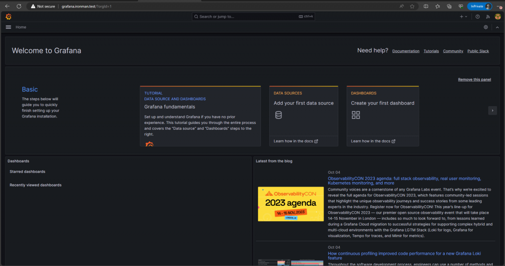This screenshot has width=505, height=266.
Task: Open Learn how in docs under Data Sources
Action: pyautogui.click(x=296, y=141)
